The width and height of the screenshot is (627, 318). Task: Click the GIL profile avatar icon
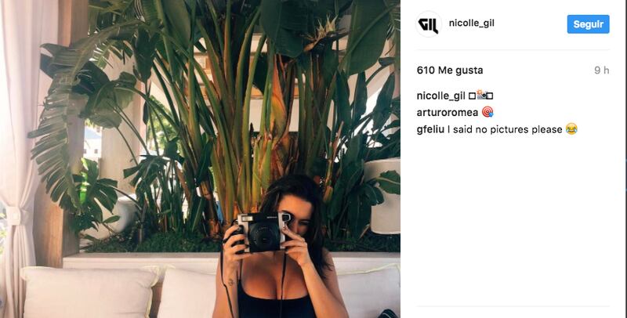coord(429,24)
